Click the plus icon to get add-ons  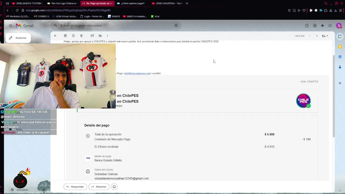[x=340, y=83]
